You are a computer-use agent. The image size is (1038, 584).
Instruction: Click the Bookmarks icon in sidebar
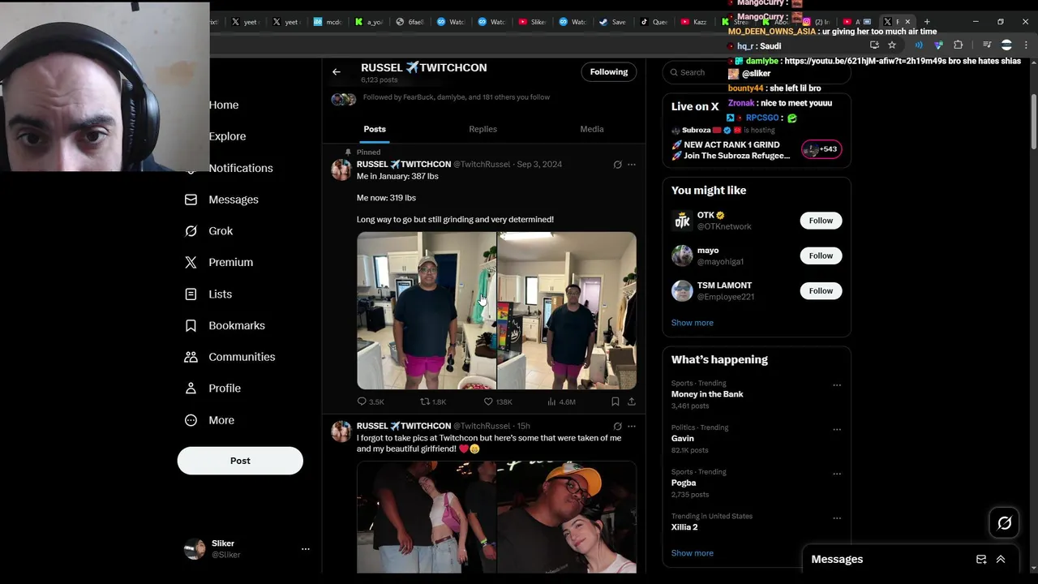pyautogui.click(x=191, y=325)
